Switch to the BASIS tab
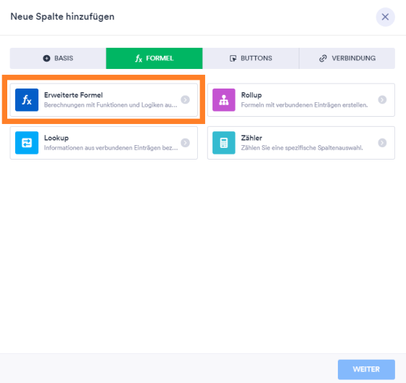 [58, 58]
